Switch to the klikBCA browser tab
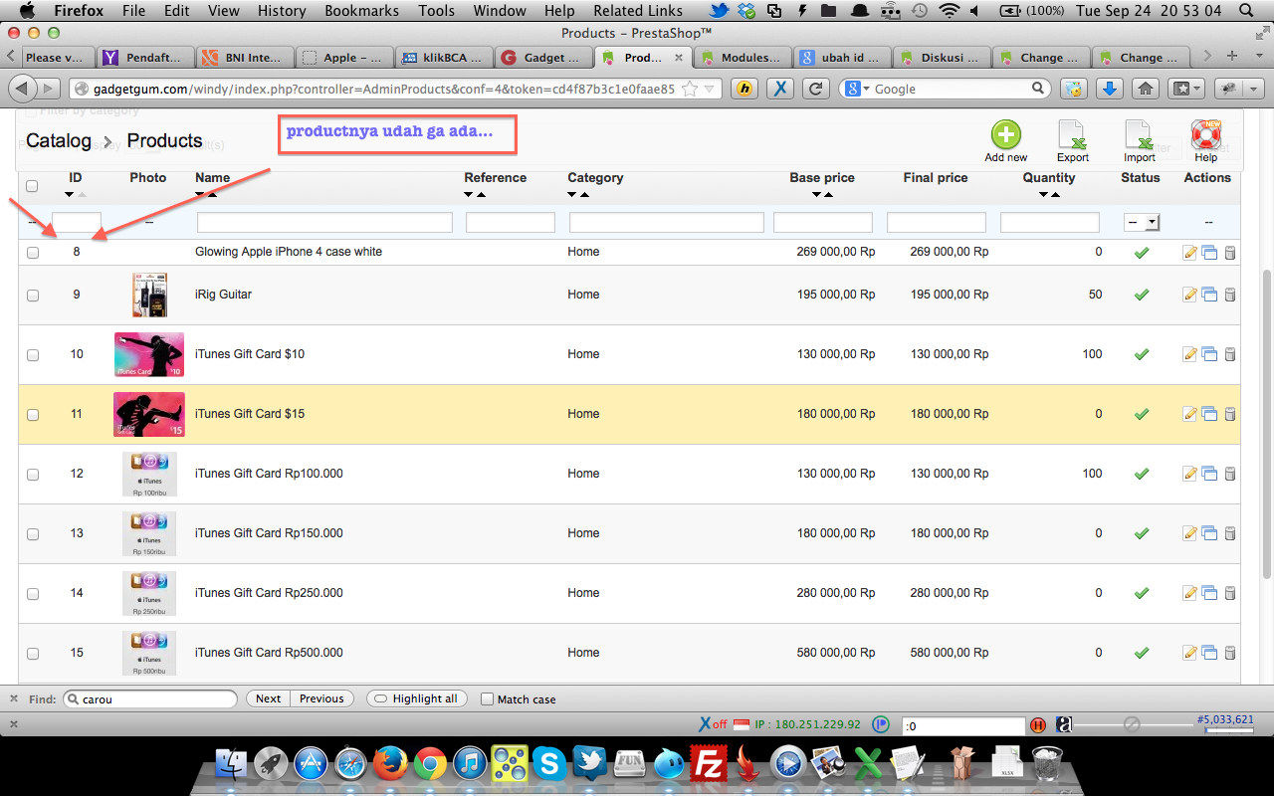The height and width of the screenshot is (796, 1274). [x=444, y=57]
